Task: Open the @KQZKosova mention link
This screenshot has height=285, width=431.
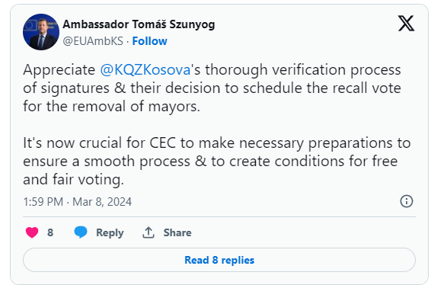Action: coord(145,70)
